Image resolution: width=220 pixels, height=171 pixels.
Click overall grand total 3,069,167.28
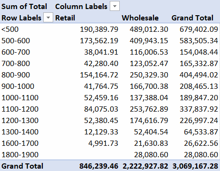click(195, 166)
